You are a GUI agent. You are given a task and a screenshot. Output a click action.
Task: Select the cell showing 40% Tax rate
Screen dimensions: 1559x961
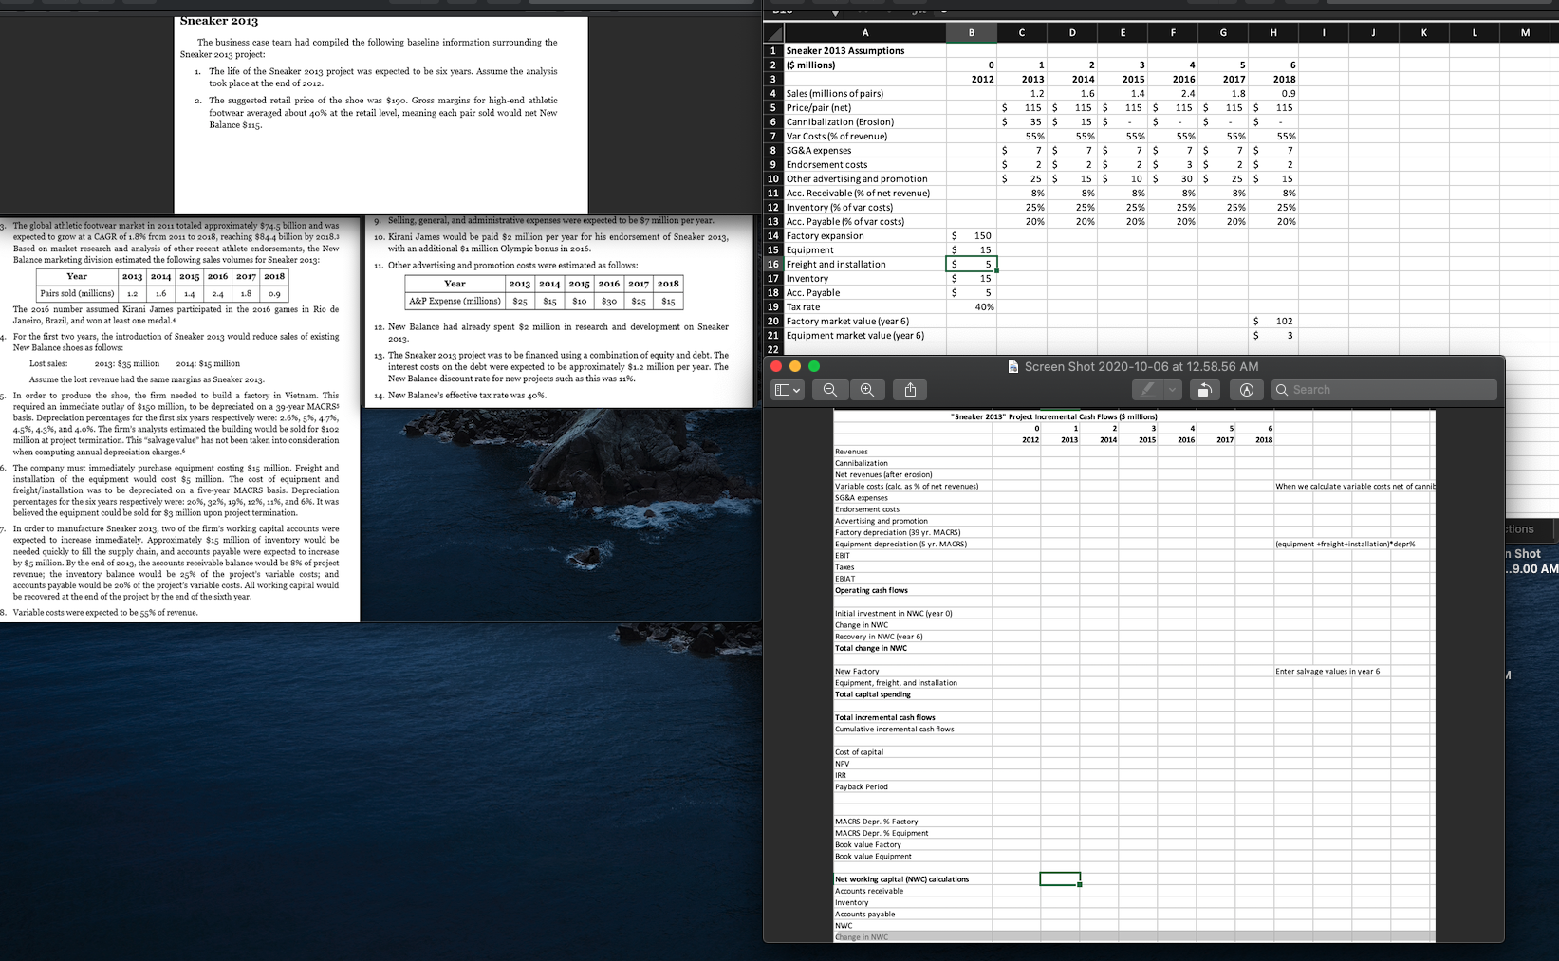(972, 306)
